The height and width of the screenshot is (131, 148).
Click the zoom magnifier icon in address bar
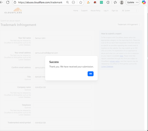pyautogui.click(x=67, y=2)
